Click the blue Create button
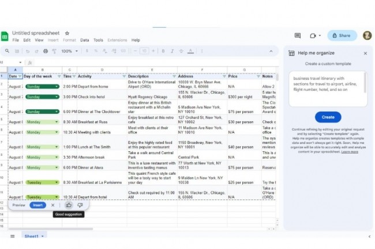Viewport: 375px width, 249px height. pyautogui.click(x=328, y=117)
